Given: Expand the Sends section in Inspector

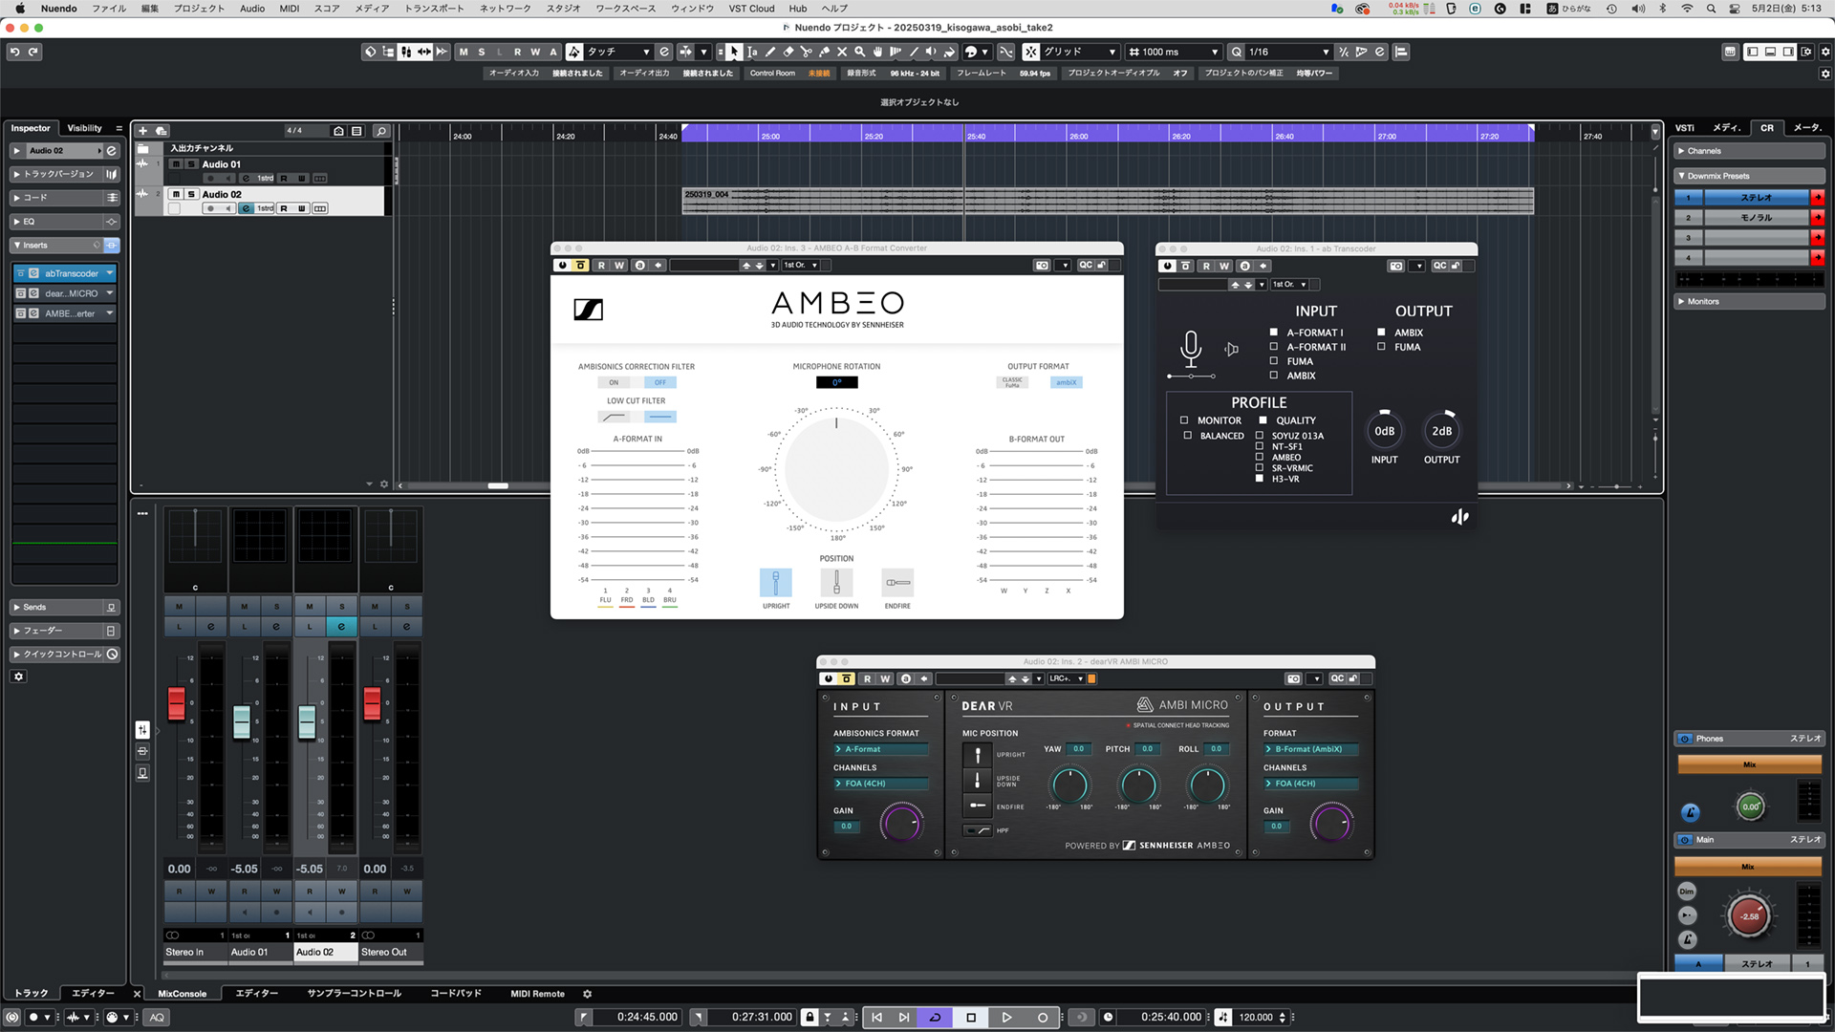Looking at the screenshot, I should coord(64,608).
